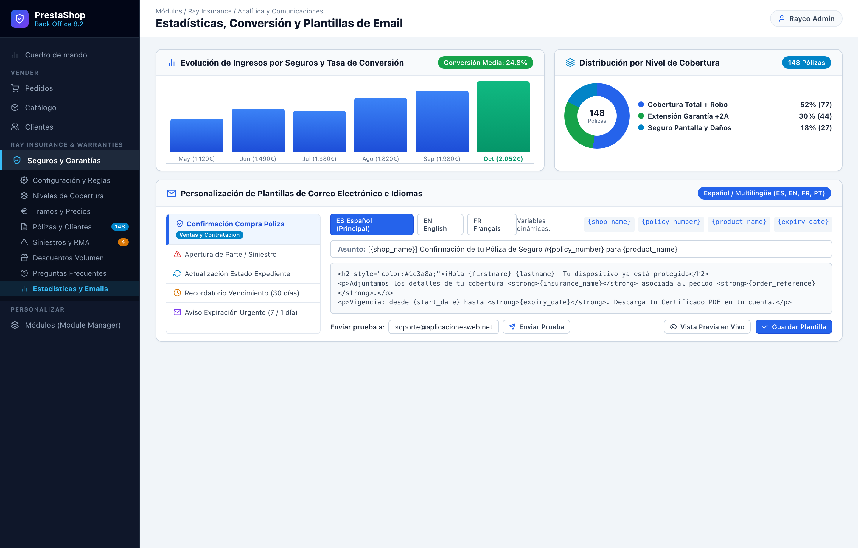This screenshot has width=858, height=548.
Task: Click the test email address field
Action: pos(444,327)
